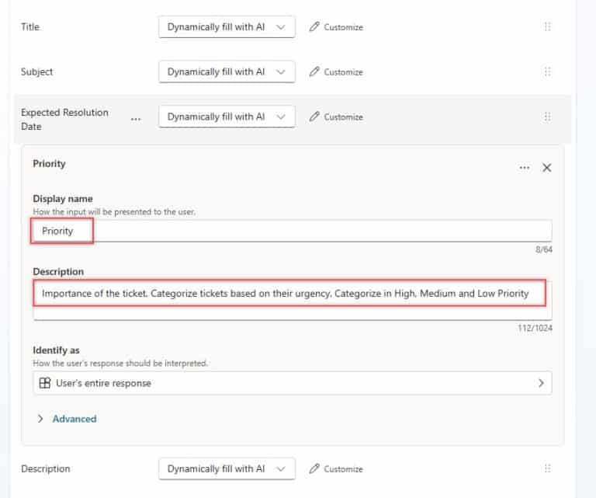The width and height of the screenshot is (596, 498).
Task: Open ellipsis menu beside Expected Resolution Date
Action: (x=137, y=118)
